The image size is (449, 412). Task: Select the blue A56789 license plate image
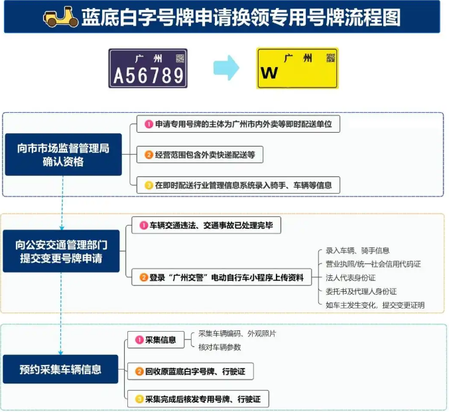click(x=148, y=68)
